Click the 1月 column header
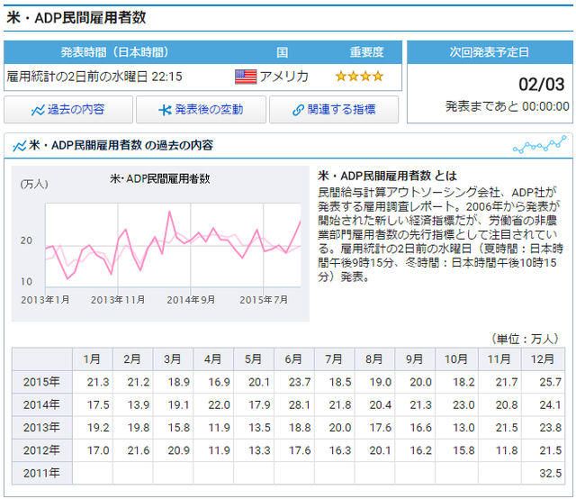Screen dimensions: 576x499 click(93, 358)
